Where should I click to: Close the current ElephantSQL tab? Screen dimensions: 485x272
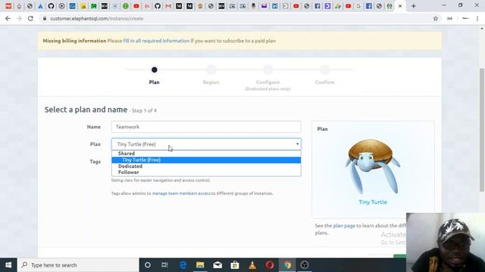[x=400, y=6]
